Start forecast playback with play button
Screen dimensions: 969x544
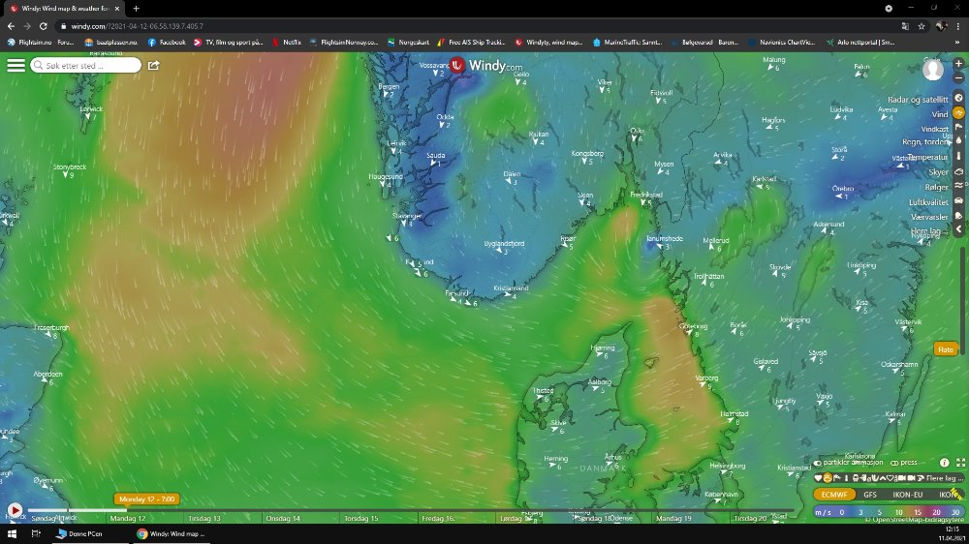tap(15, 510)
